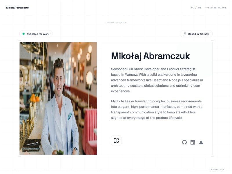Click the INTERACTIVE_MODE label

tap(116, 23)
